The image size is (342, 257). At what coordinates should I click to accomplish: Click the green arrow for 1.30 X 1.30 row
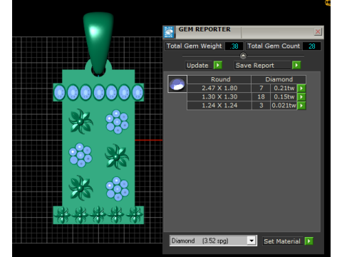click(x=301, y=97)
